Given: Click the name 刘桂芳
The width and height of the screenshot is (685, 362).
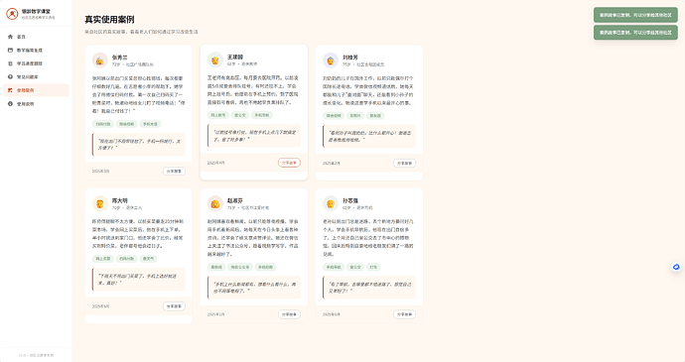Looking at the screenshot, I should coord(350,58).
